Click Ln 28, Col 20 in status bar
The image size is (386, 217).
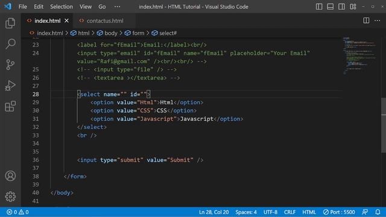[x=214, y=212]
